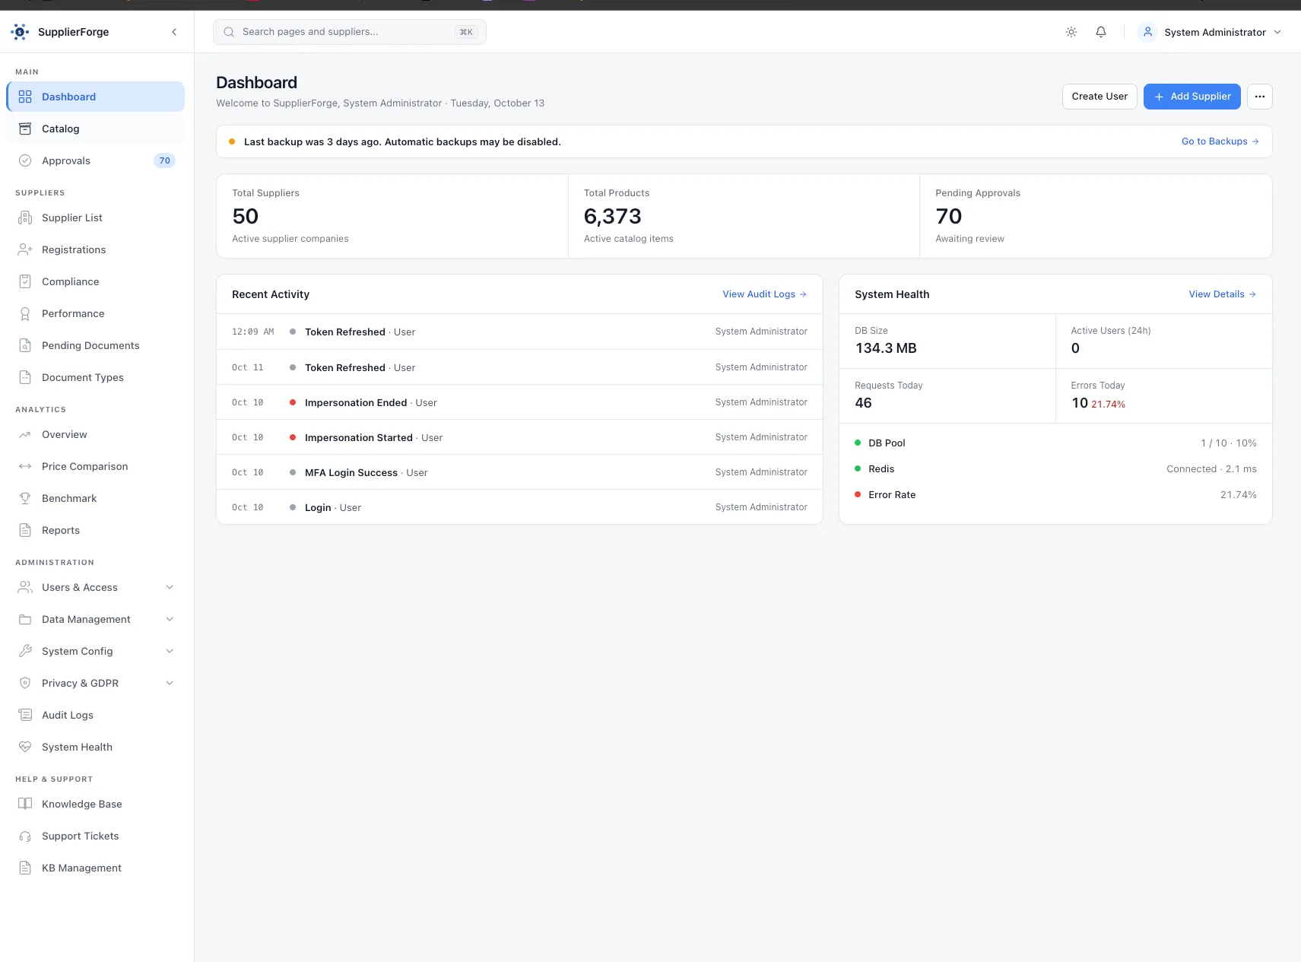
Task: Click the search pages and suppliers field
Action: click(x=350, y=32)
